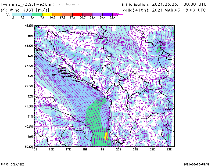This screenshot has height=166, width=215.
Task: Pick the violet legend swatch after 28.4
Action: tap(107, 14)
